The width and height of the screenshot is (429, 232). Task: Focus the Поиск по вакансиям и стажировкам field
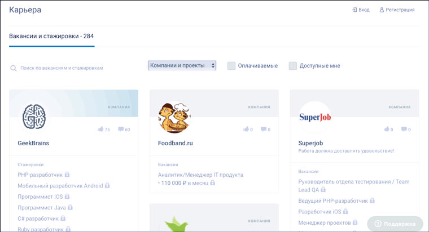pyautogui.click(x=62, y=68)
